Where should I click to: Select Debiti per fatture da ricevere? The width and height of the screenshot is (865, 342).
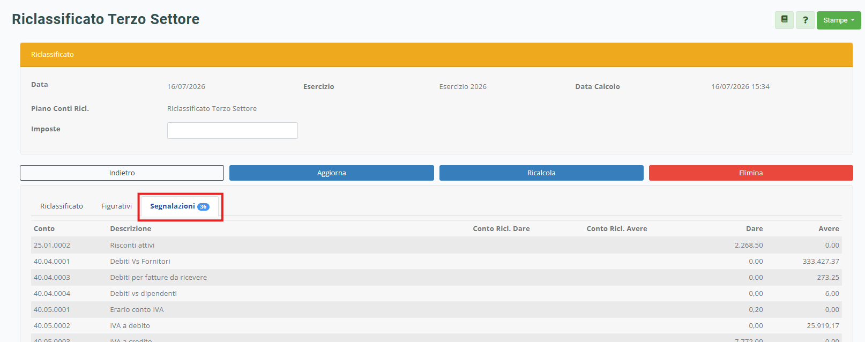159,277
